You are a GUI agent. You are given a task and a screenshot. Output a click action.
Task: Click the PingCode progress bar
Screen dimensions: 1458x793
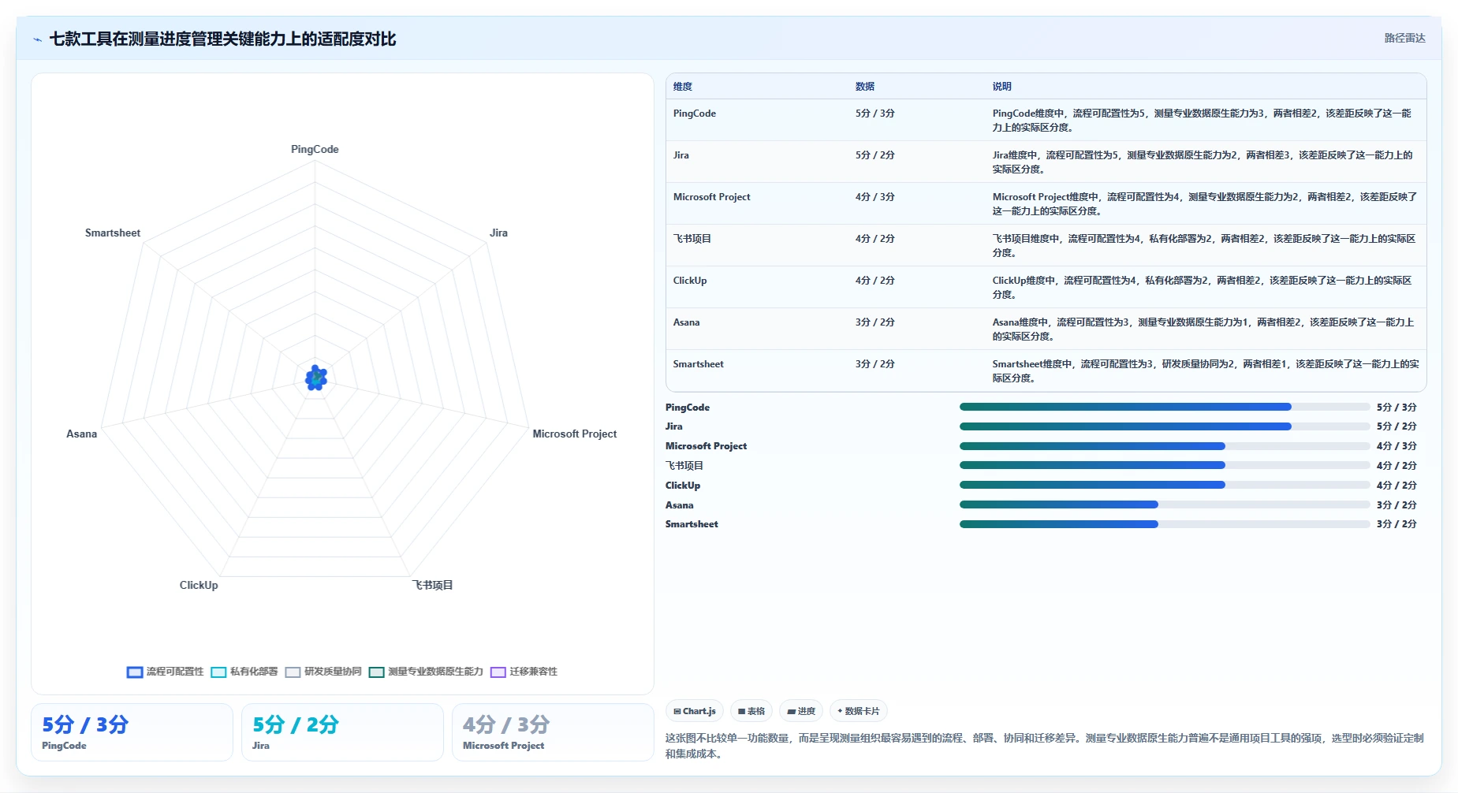(1165, 407)
